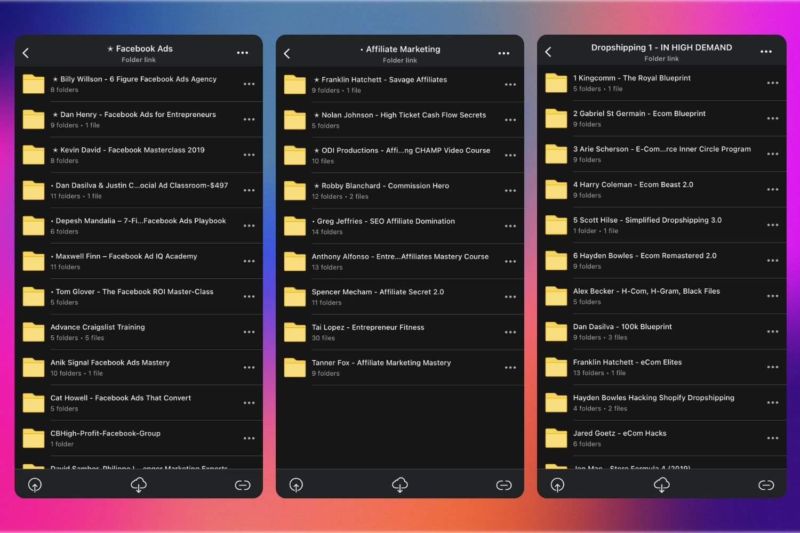Open options for Nolan Johnson folder

[510, 120]
